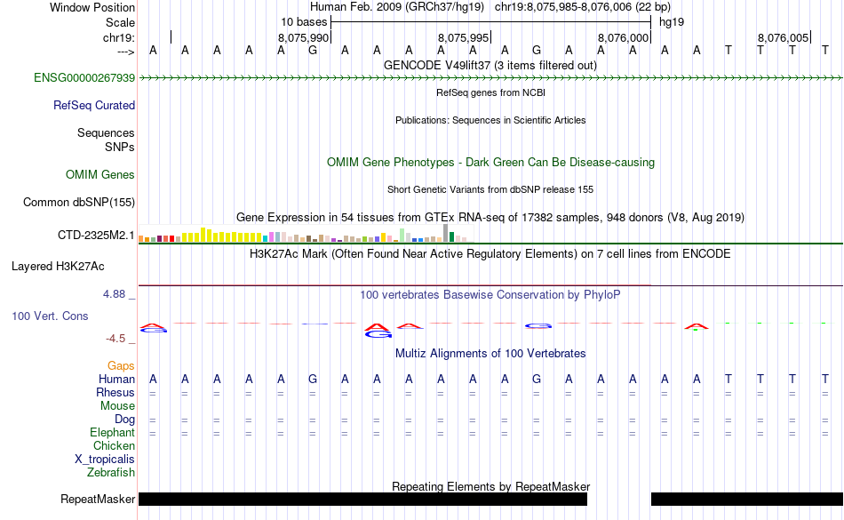Click the 'RefSeq genes from NCBI' title
The image size is (844, 520).
tap(491, 92)
